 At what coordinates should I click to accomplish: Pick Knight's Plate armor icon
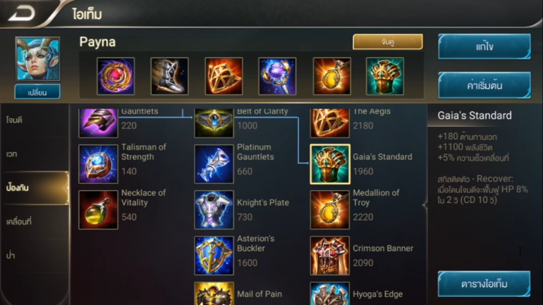click(x=214, y=210)
